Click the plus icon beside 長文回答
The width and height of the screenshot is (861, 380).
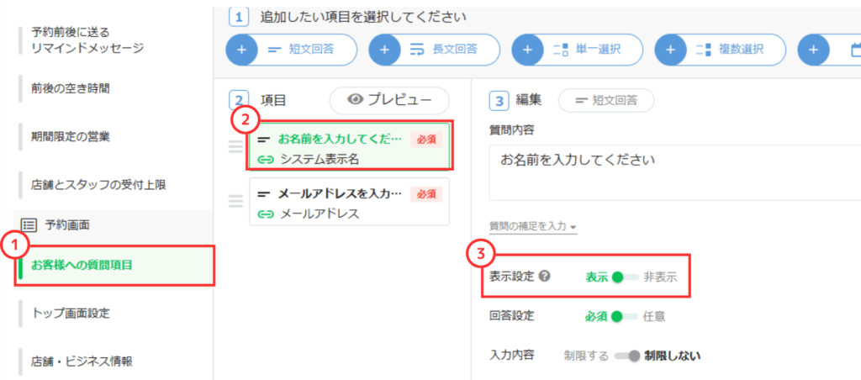(x=384, y=50)
